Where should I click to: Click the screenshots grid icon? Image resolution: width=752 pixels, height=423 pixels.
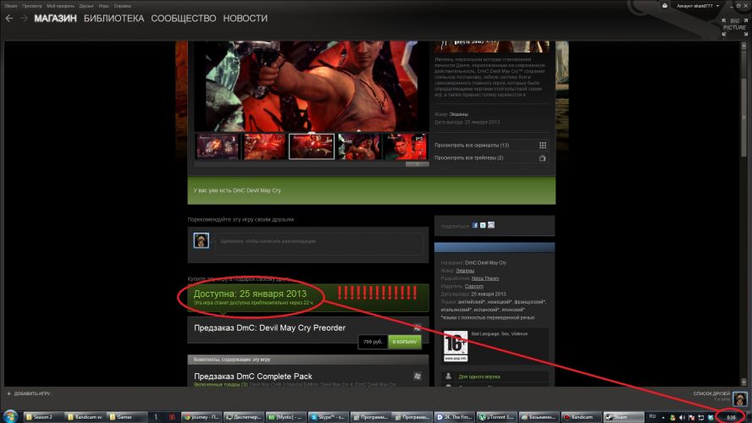pyautogui.click(x=543, y=146)
